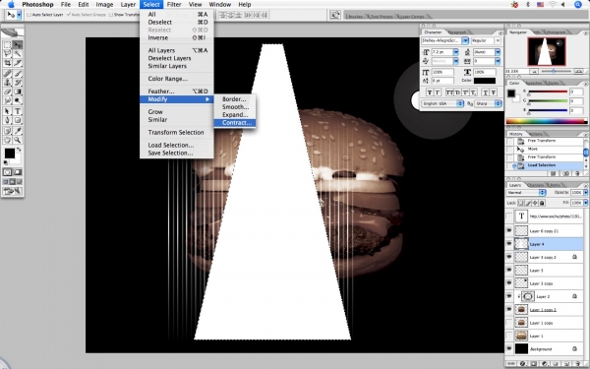Select the Shape tool
The image size is (590, 369).
tap(18, 120)
